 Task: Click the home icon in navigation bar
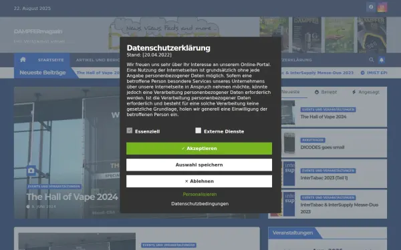pyautogui.click(x=23, y=60)
